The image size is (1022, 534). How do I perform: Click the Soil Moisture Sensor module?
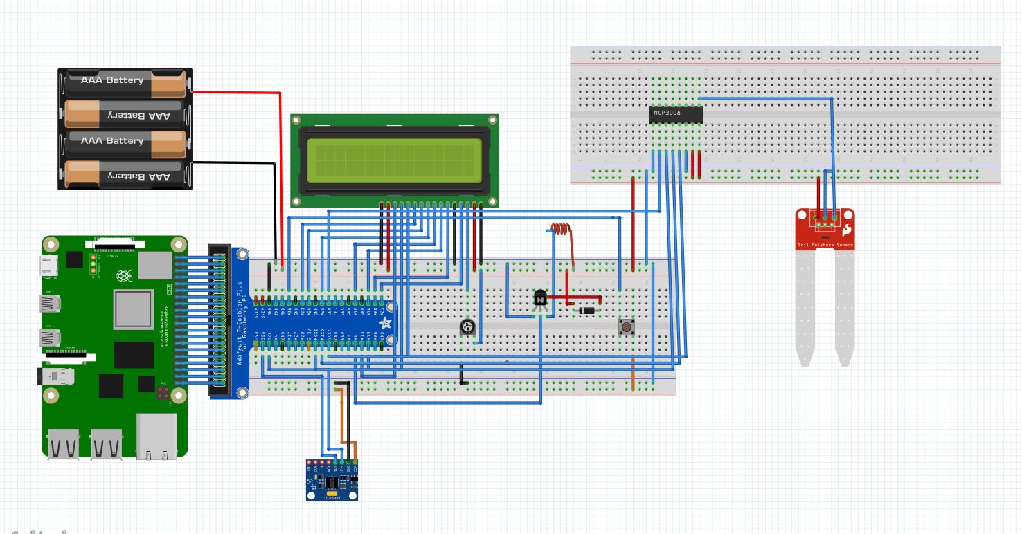click(824, 235)
